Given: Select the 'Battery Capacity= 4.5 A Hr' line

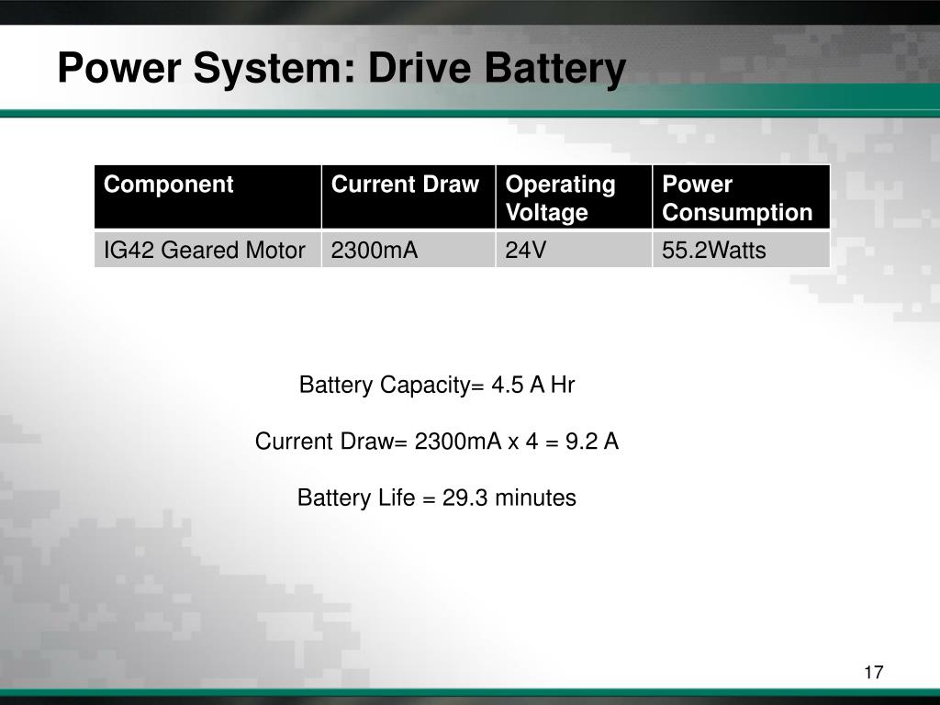Looking at the screenshot, I should tap(437, 386).
